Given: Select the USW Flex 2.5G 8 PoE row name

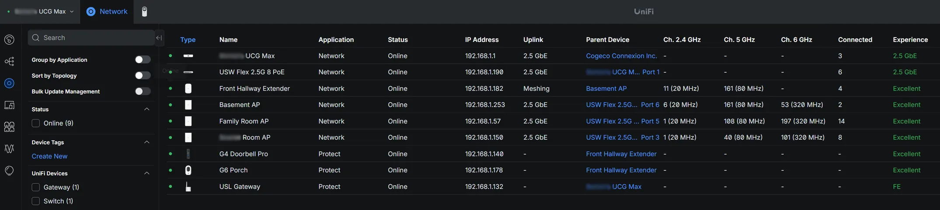Looking at the screenshot, I should pos(251,72).
